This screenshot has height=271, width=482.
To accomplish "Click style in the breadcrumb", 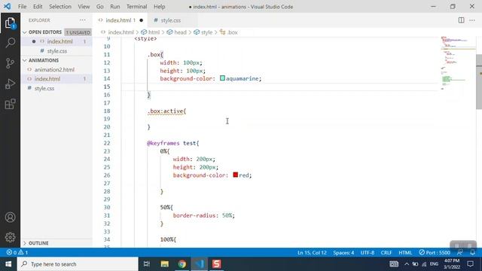I will (x=206, y=32).
